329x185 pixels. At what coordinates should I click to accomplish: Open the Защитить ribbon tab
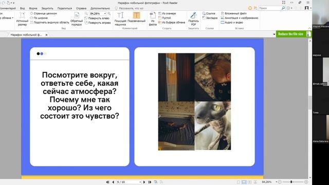[47, 8]
